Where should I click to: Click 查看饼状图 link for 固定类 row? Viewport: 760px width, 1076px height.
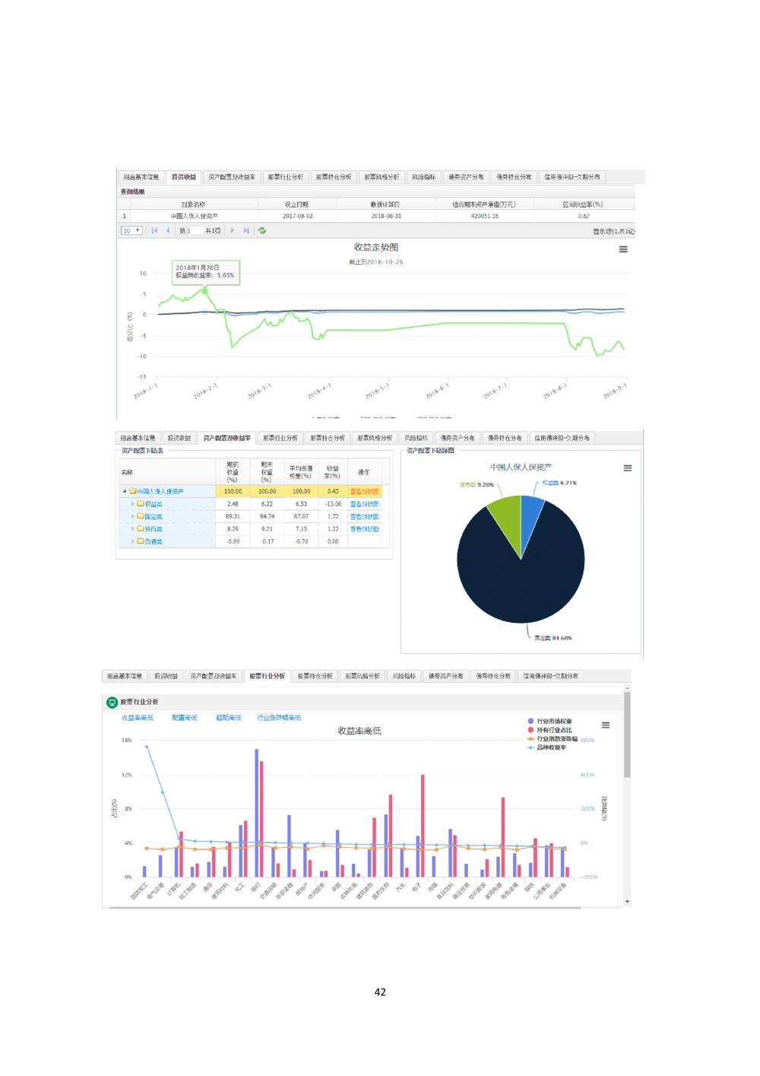tap(364, 516)
